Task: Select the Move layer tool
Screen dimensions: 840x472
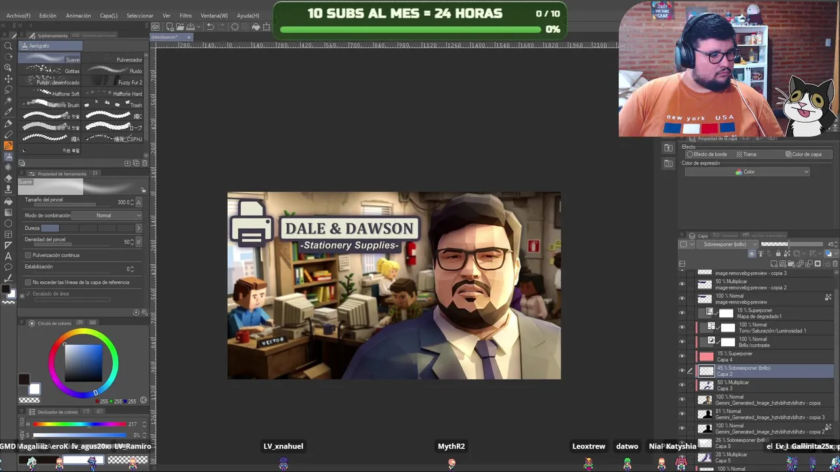Action: pos(9,79)
